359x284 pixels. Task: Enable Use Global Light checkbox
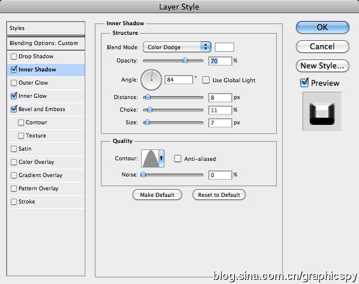[205, 80]
